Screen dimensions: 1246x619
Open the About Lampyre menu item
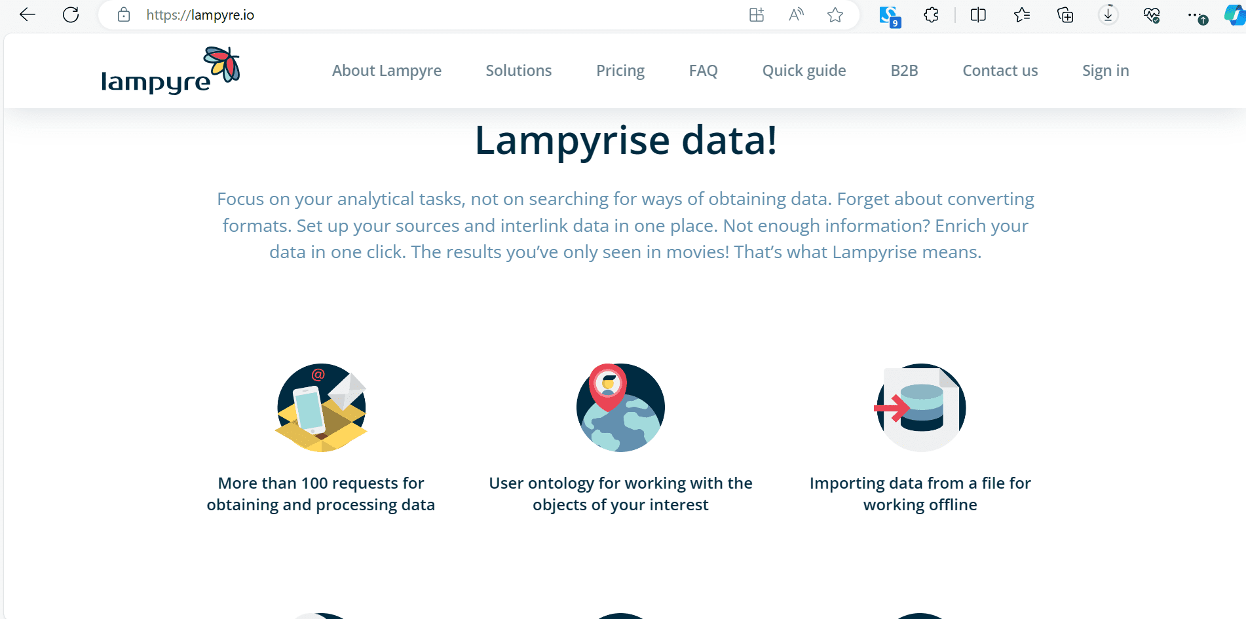coord(387,71)
